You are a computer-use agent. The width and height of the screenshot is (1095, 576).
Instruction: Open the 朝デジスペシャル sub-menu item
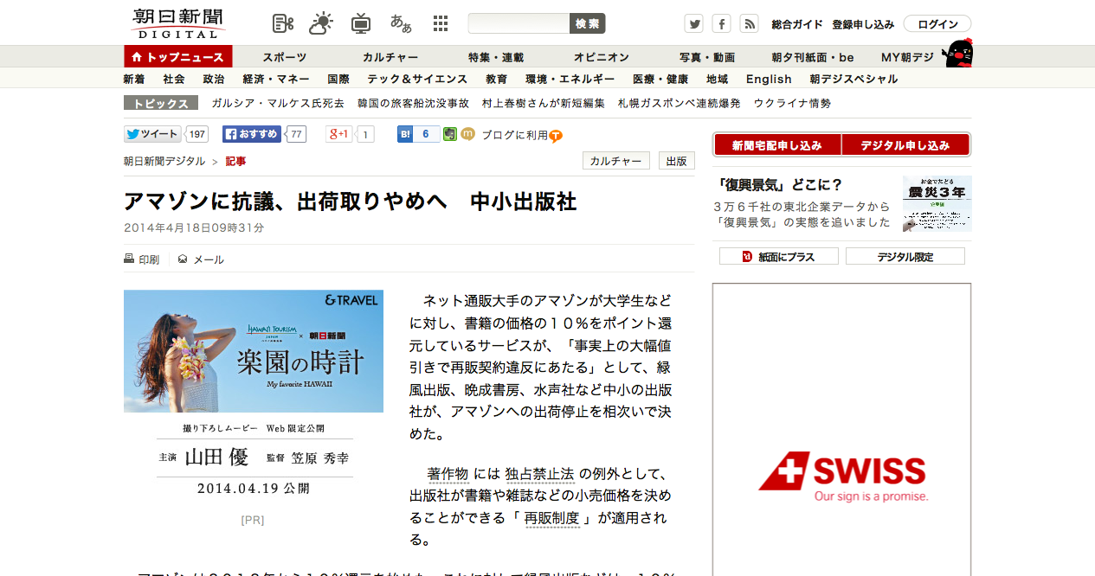(853, 79)
